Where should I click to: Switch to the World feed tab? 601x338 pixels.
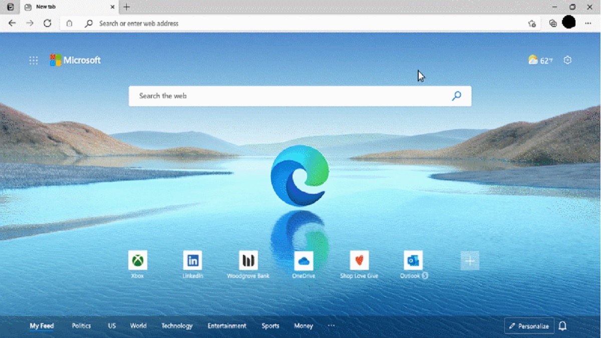[x=138, y=326]
